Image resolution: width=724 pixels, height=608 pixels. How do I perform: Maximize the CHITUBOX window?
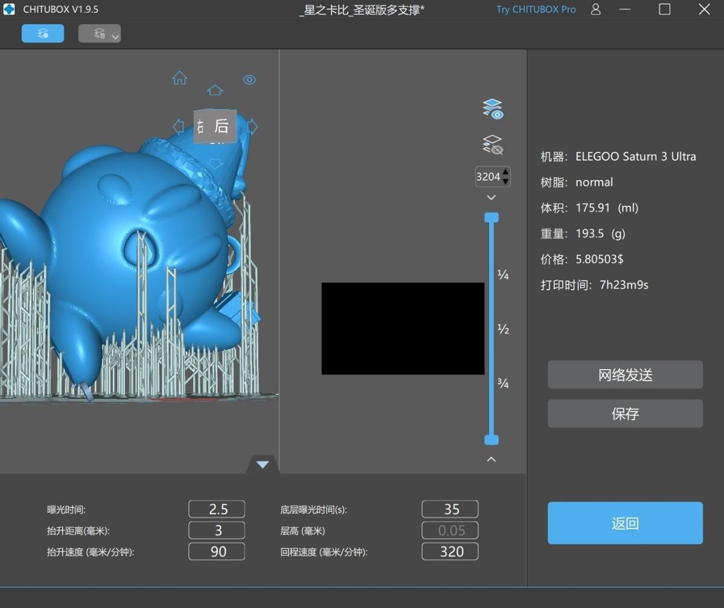pos(664,9)
